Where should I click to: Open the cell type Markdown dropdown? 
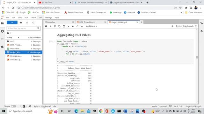(91, 26)
